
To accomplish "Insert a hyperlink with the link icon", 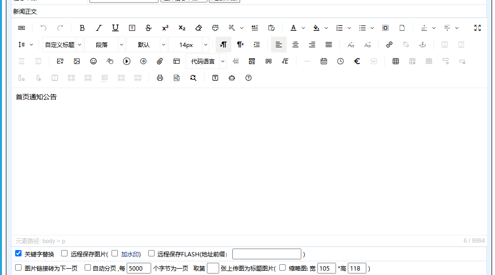I will point(389,45).
